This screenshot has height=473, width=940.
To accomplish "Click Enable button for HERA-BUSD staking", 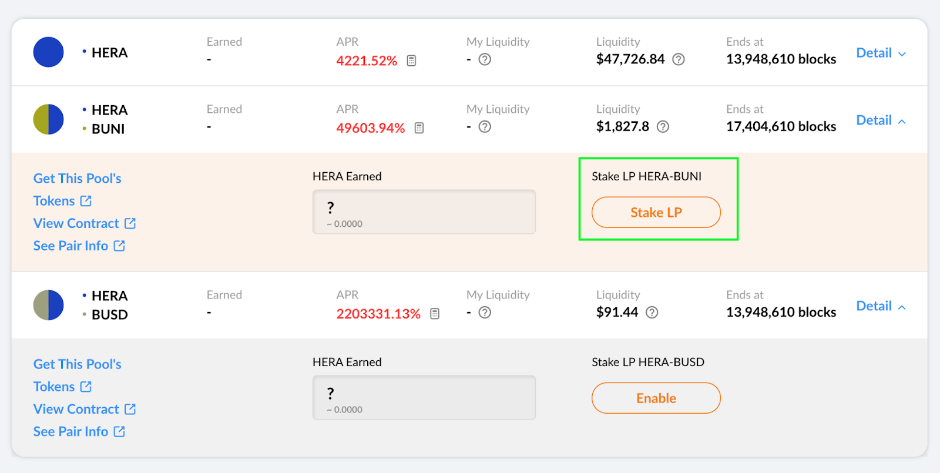I will tap(656, 398).
